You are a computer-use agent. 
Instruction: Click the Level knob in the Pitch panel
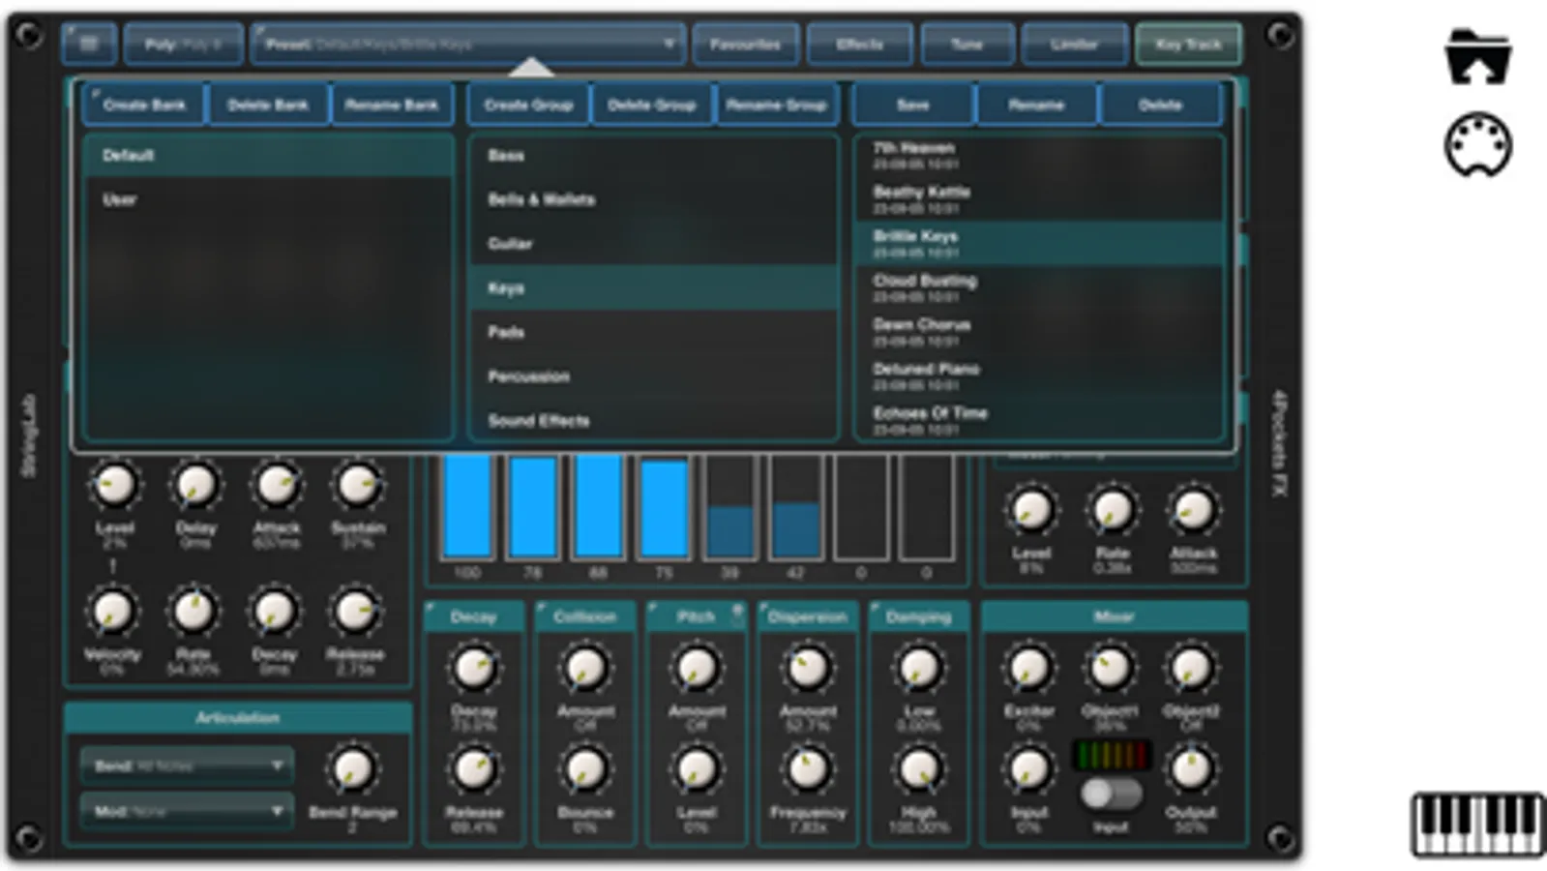pyautogui.click(x=697, y=769)
